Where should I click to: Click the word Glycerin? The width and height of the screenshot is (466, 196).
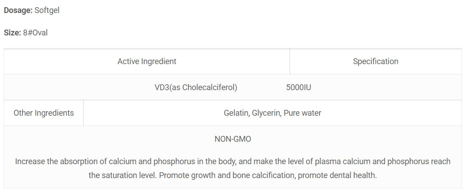(x=266, y=113)
